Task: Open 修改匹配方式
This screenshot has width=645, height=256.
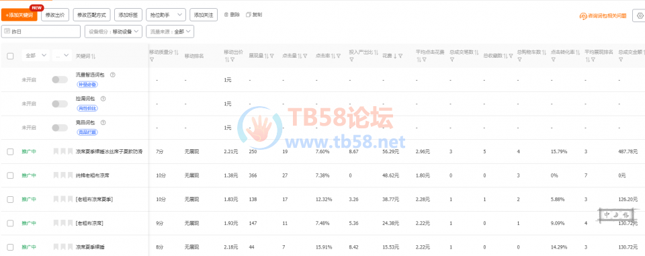Action: pyautogui.click(x=92, y=15)
